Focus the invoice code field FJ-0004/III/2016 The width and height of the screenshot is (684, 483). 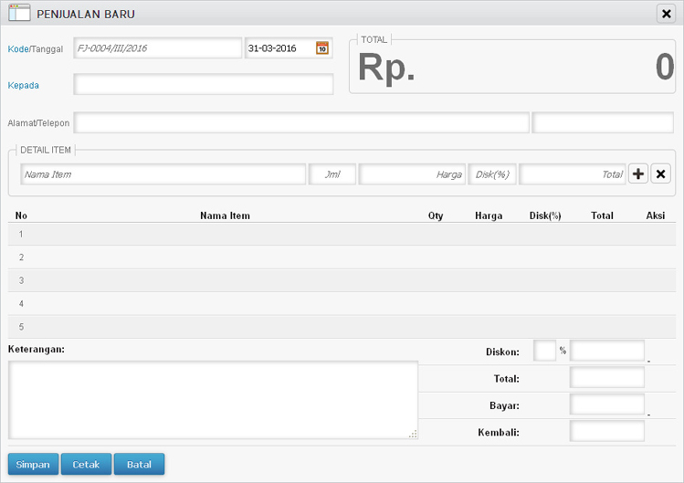click(157, 48)
